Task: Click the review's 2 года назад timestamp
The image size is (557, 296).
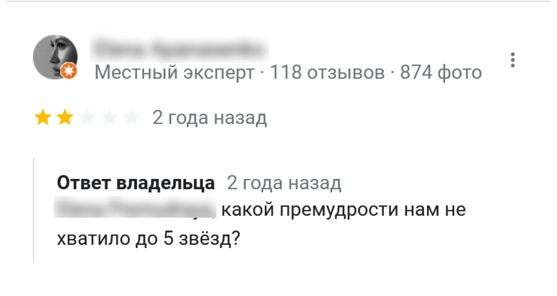Action: coord(210,117)
